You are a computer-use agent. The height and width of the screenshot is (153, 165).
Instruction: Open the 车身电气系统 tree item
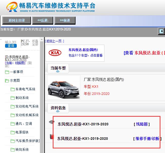click(x=25, y=89)
